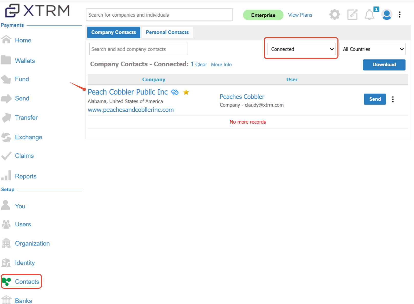414x304 pixels.
Task: Open settings gear icon in header
Action: pos(335,15)
